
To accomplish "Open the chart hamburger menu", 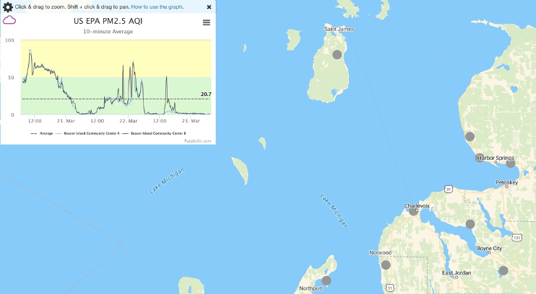I will pos(207,22).
